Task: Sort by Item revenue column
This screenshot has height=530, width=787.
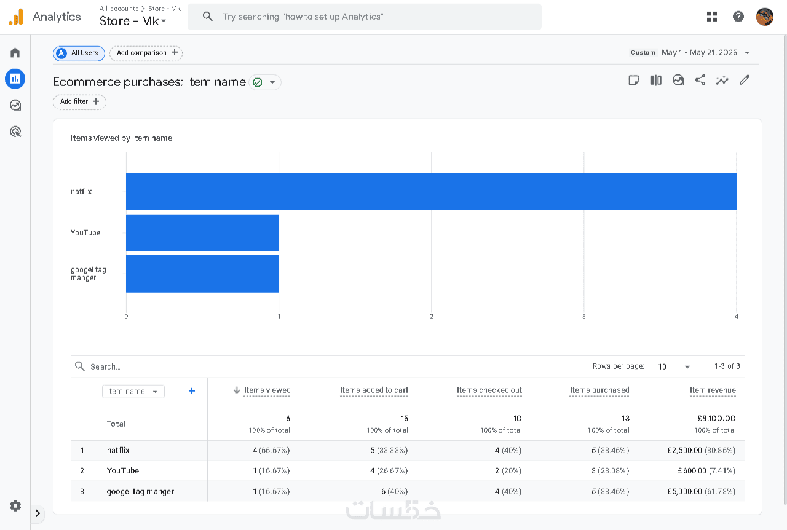Action: click(713, 390)
